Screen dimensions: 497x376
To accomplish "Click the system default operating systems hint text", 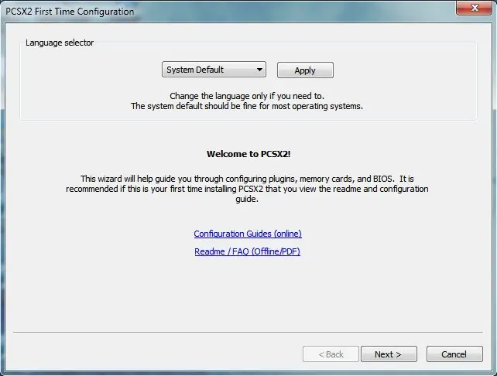I will tap(247, 106).
